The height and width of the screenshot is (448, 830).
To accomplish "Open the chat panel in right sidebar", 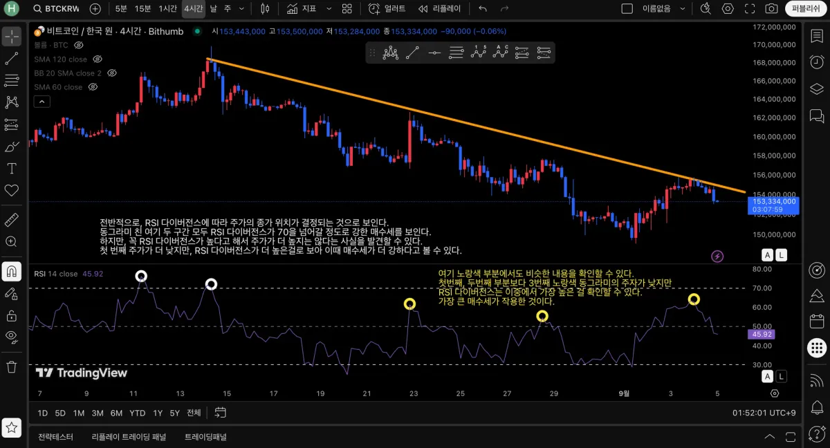I will tap(816, 115).
